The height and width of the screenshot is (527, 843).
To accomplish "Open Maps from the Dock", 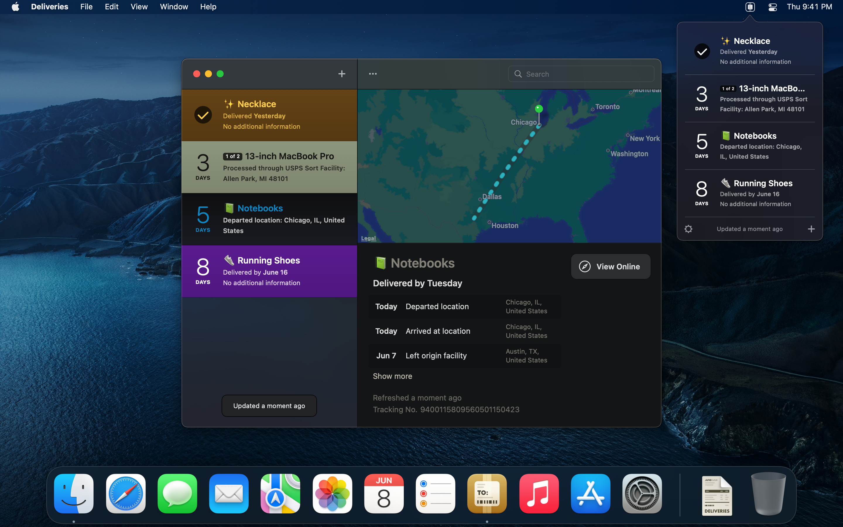I will coord(280,494).
